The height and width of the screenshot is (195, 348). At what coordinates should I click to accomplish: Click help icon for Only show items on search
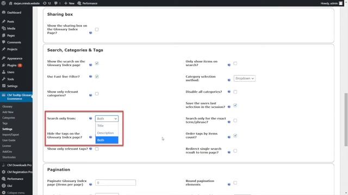229,65
